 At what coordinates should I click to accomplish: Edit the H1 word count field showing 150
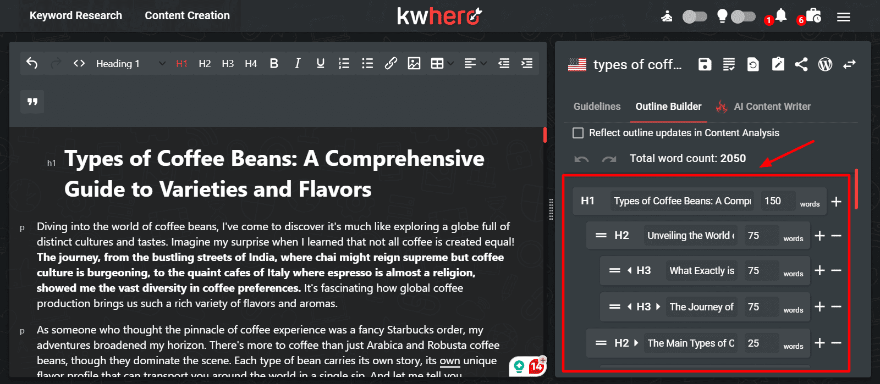777,201
